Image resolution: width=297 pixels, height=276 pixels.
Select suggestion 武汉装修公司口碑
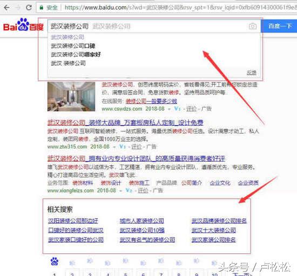coord(73,46)
